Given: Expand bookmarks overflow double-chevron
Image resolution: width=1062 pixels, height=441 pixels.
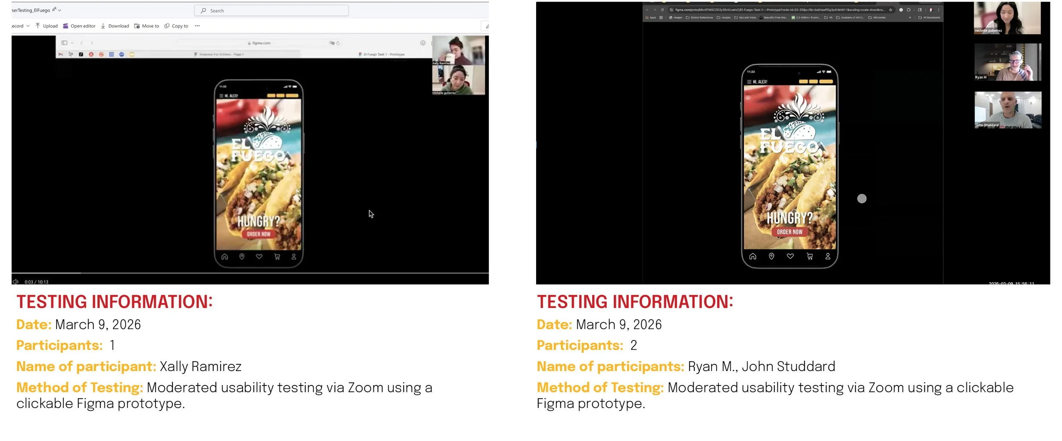Looking at the screenshot, I should 910,18.
